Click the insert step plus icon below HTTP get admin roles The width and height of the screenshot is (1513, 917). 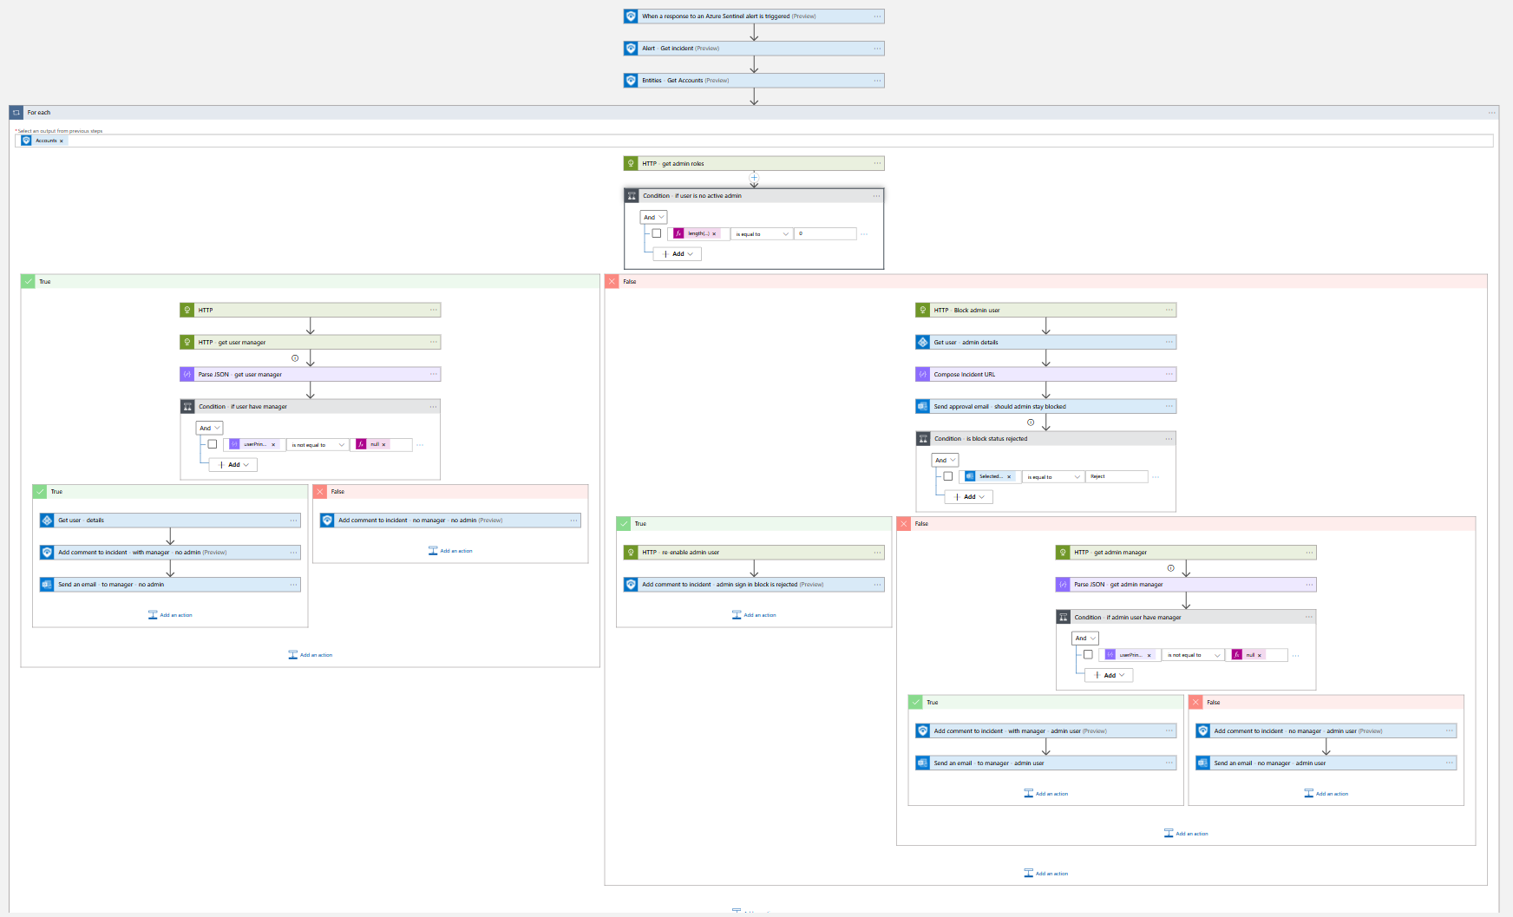(754, 178)
